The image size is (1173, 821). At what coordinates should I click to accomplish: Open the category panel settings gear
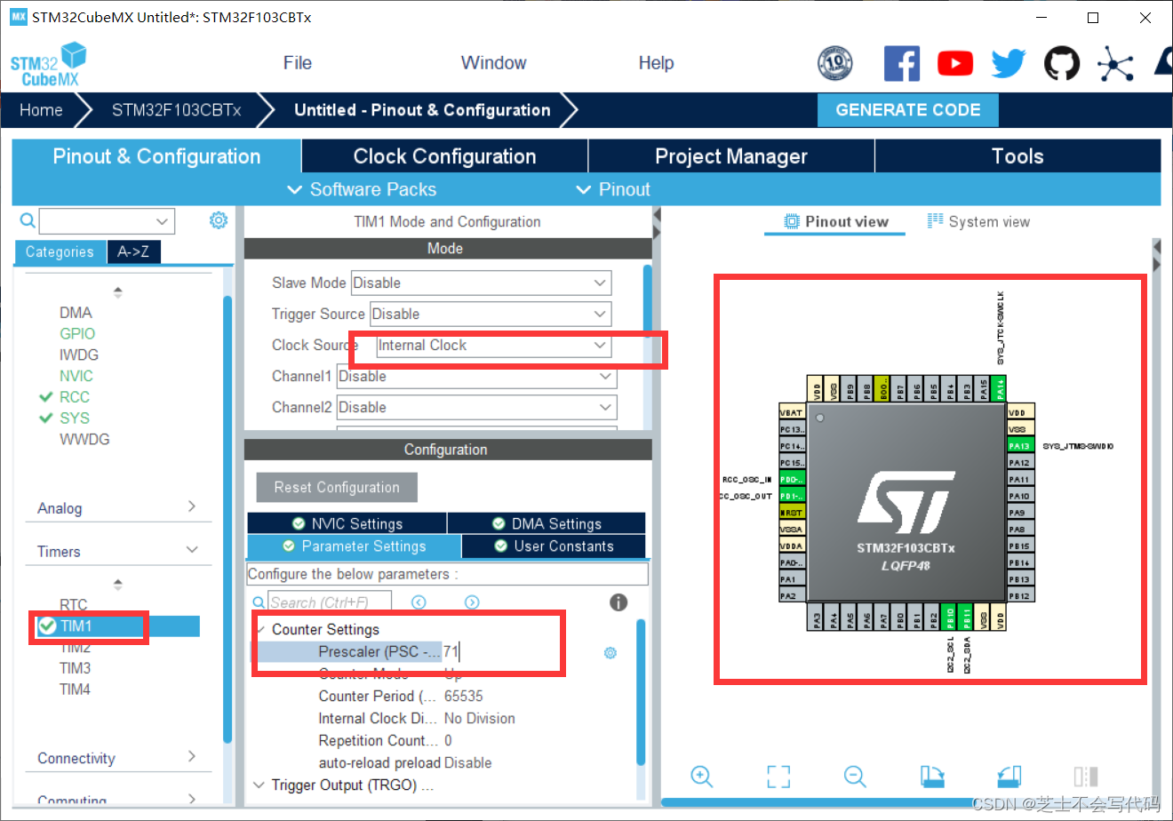pos(219,220)
